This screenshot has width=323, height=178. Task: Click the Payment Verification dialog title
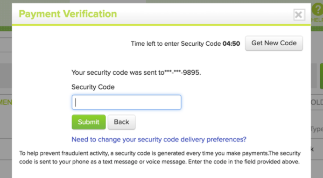(x=68, y=14)
